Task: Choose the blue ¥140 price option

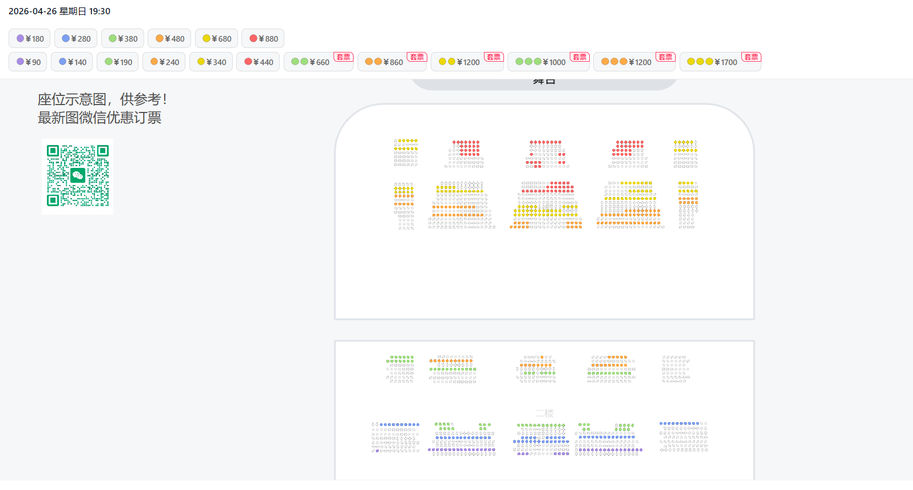Action: (x=72, y=62)
